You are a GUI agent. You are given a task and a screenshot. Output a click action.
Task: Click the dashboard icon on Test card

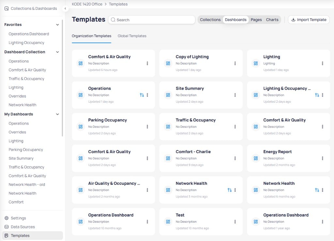click(168, 222)
